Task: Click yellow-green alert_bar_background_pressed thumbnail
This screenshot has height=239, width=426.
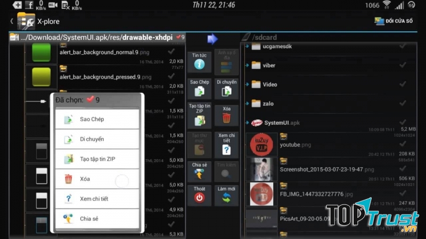Action: point(42,77)
